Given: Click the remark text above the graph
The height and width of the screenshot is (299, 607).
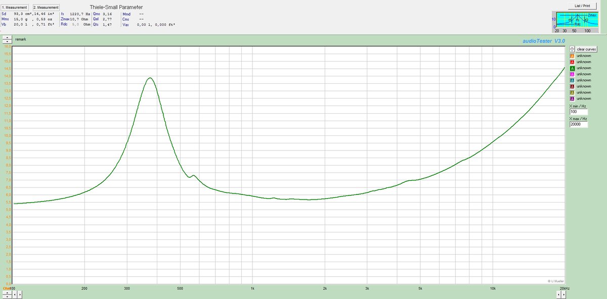Looking at the screenshot, I should tap(20, 39).
